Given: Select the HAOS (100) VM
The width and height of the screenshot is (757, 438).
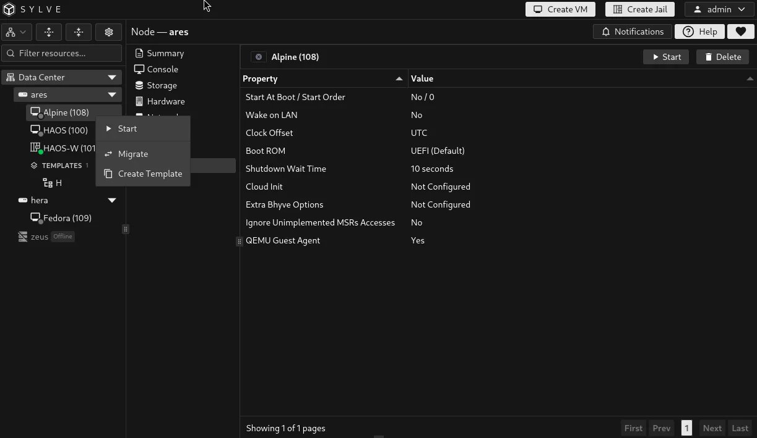Looking at the screenshot, I should [x=65, y=130].
